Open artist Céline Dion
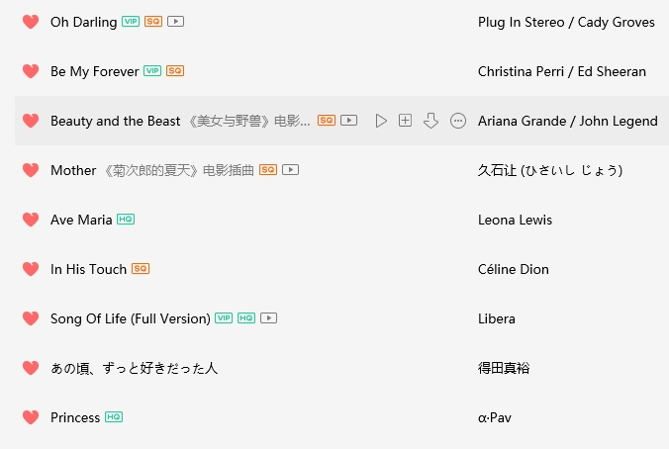This screenshot has height=449, width=669. click(x=514, y=269)
